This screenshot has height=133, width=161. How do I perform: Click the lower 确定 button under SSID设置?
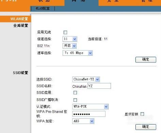point(146,127)
